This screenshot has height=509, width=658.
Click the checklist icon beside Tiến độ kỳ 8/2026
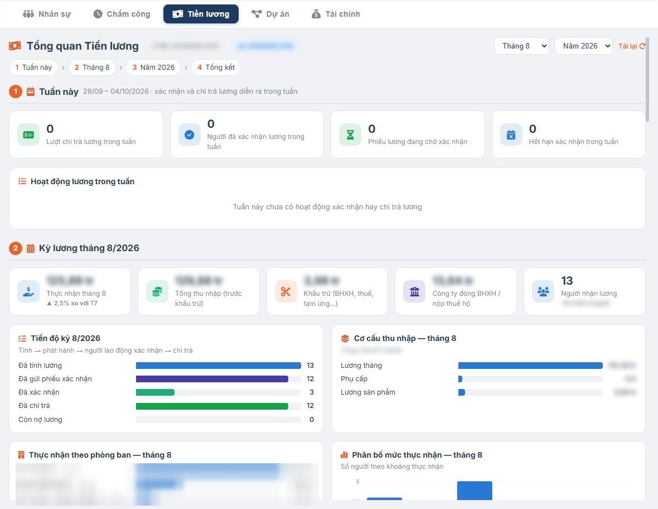click(x=22, y=338)
